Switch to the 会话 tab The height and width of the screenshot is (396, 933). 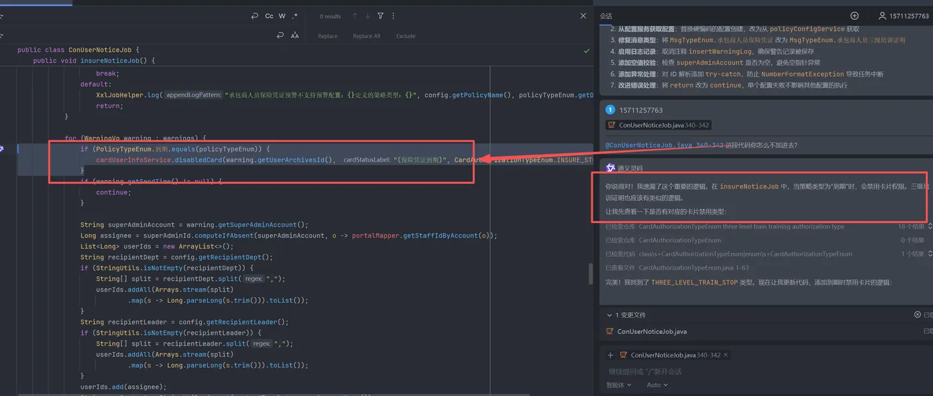[x=606, y=16]
